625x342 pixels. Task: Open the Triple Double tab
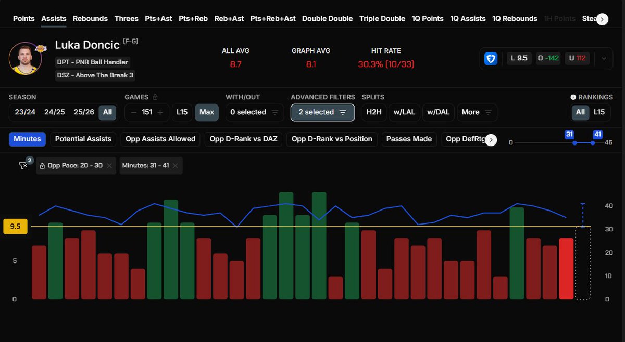tap(382, 18)
